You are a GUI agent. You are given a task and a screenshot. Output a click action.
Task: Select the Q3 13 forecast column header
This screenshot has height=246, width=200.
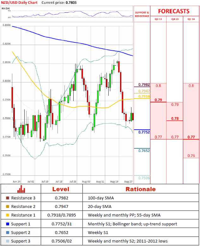click(158, 19)
